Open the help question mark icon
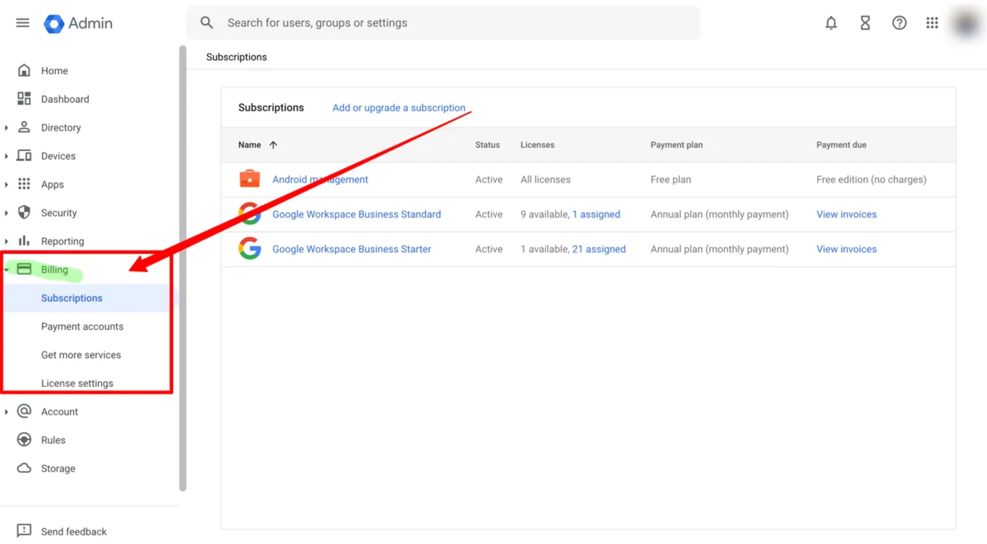Viewport: 987px width, 544px height. pyautogui.click(x=899, y=23)
